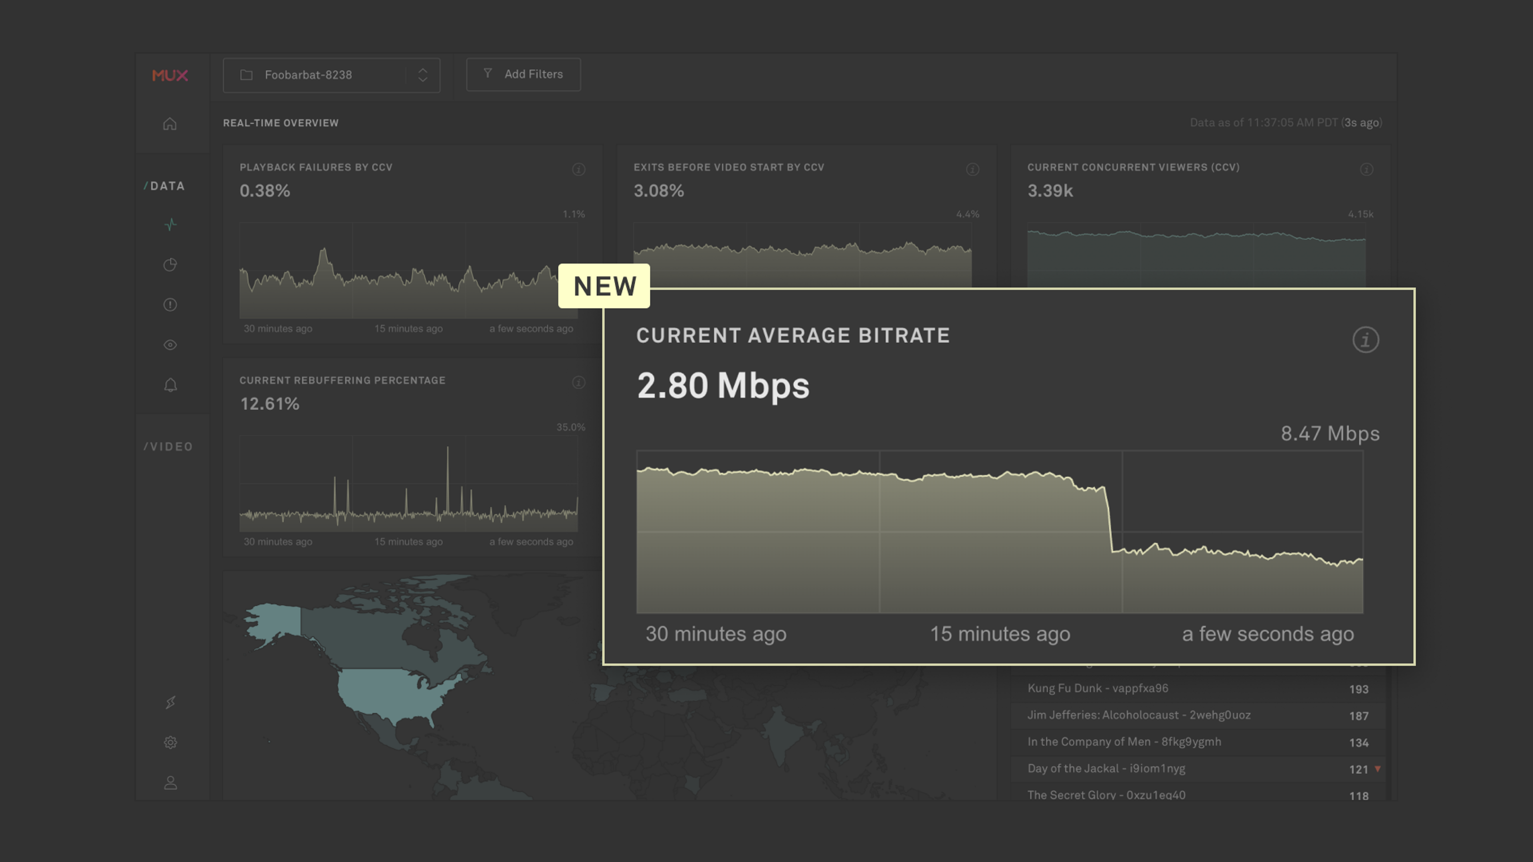The image size is (1533, 862).
Task: Open the user account icon
Action: (170, 783)
